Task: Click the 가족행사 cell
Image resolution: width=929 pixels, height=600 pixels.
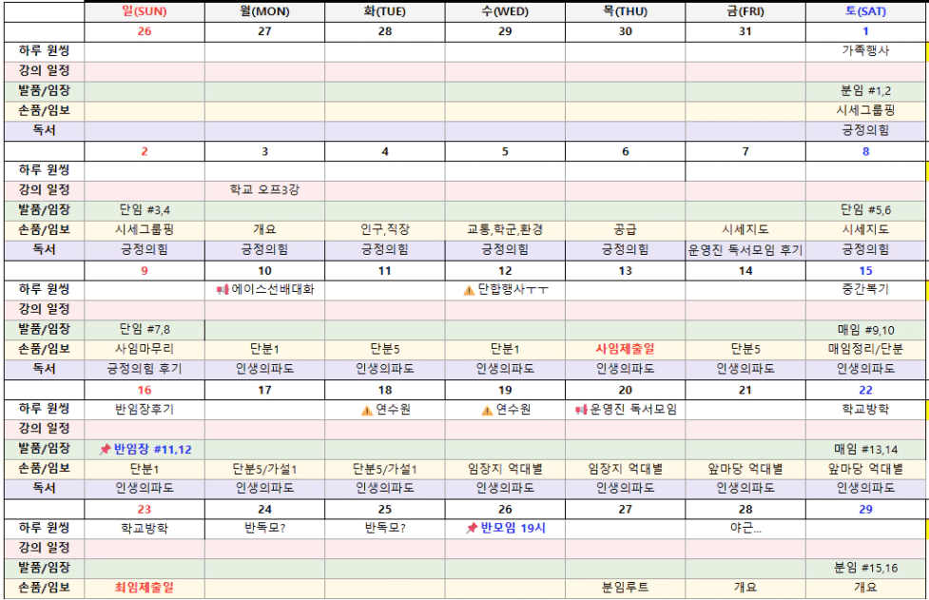Action: coord(865,51)
